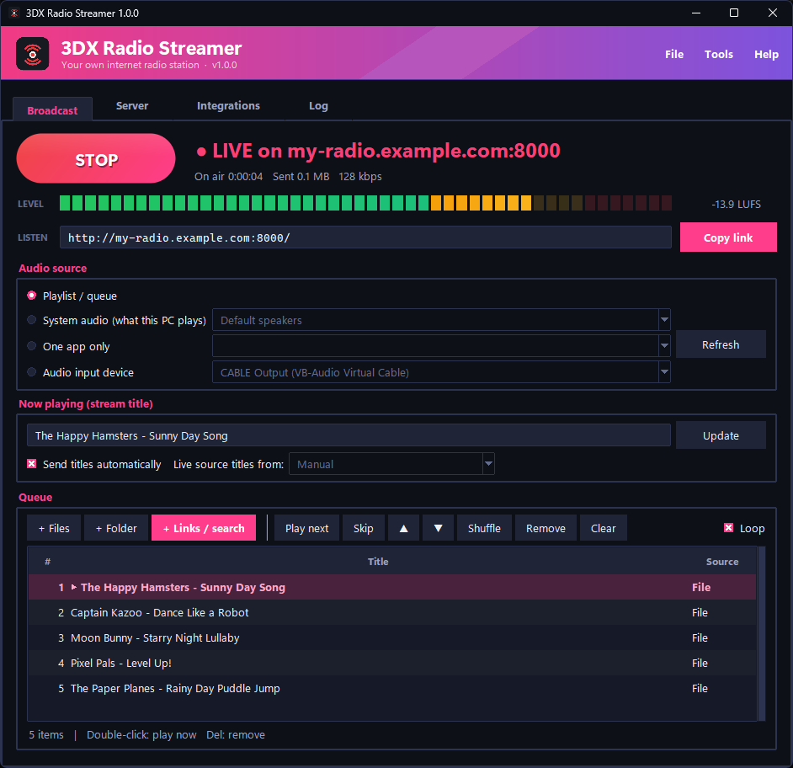This screenshot has height=768, width=793.
Task: Toggle the Loop checkbox
Action: tap(729, 528)
